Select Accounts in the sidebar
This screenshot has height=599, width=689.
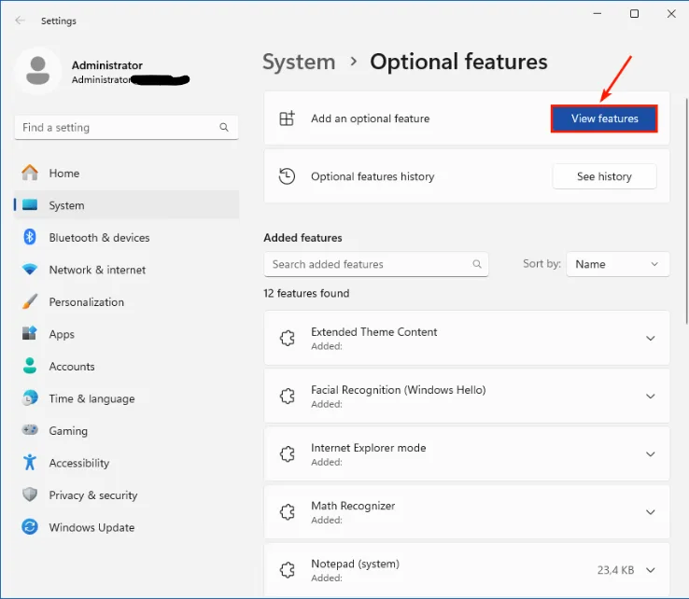pos(72,367)
